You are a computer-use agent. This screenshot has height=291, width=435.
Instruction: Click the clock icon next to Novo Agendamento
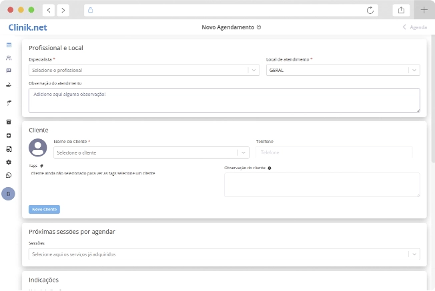pyautogui.click(x=259, y=27)
